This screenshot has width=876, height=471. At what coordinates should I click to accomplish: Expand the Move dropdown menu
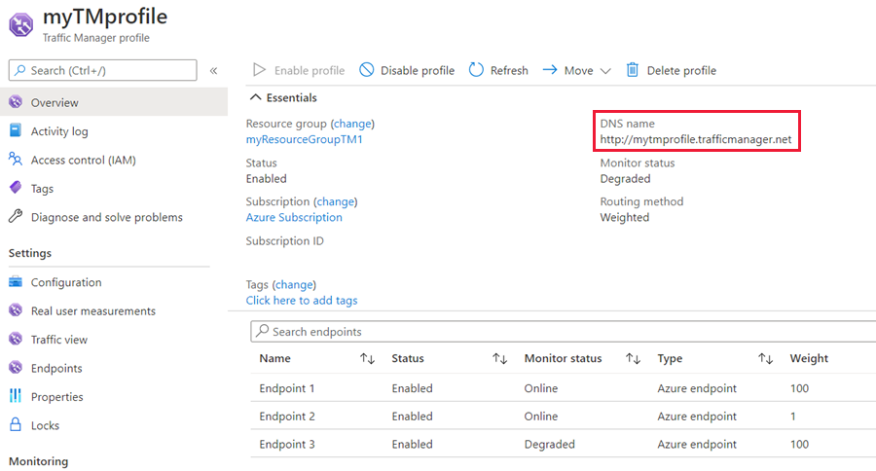tap(604, 70)
